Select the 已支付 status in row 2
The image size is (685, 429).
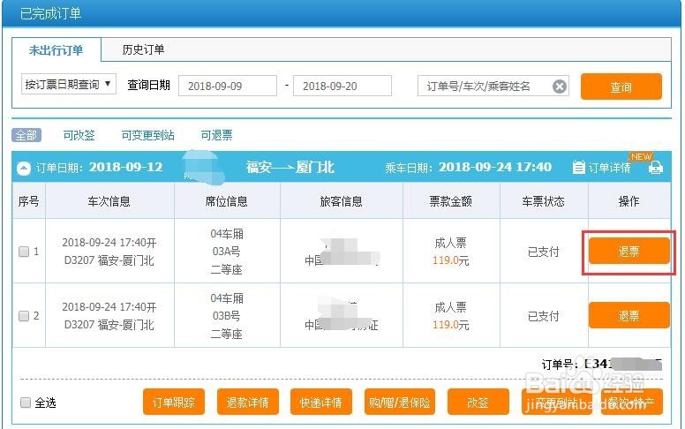click(x=544, y=316)
